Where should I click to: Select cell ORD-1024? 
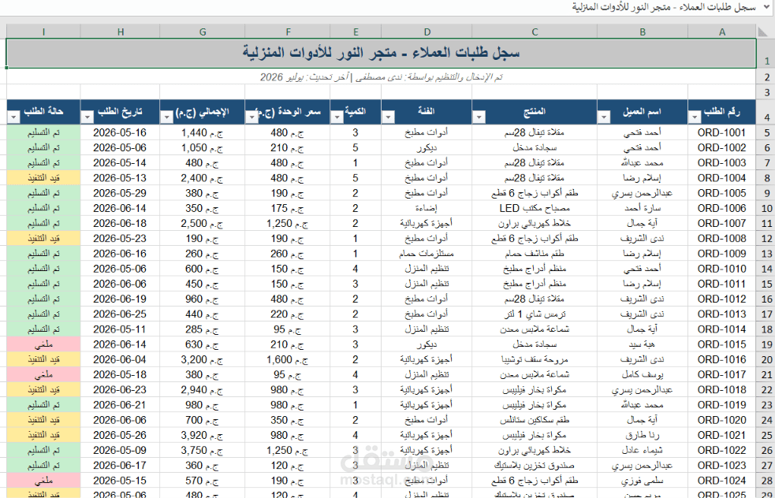(721, 481)
